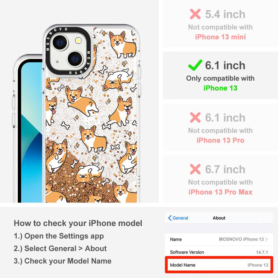Tap the back chevron next to General

pos(170,218)
